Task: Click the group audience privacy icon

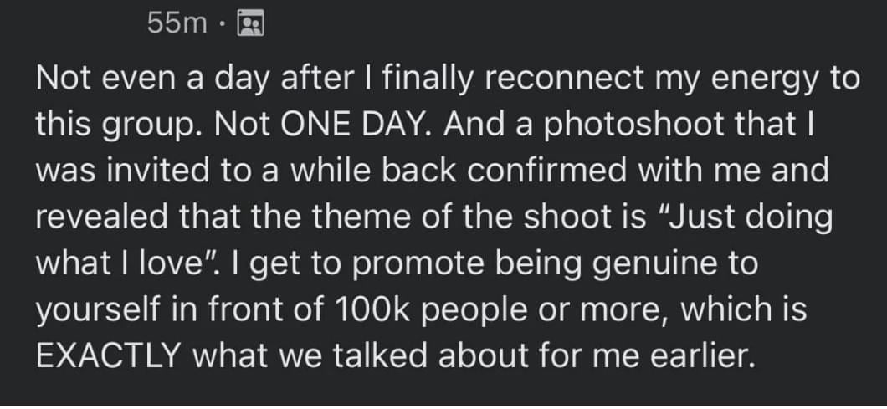Action: [x=252, y=23]
